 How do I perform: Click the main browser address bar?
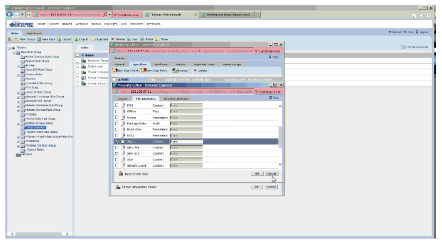click(69, 15)
